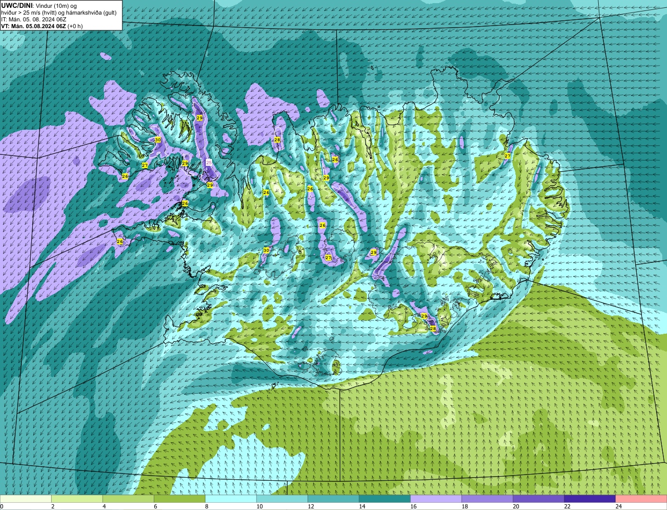
Task: Click the pale cyan 8–10 m/s legend swatch
Action: tap(231, 499)
